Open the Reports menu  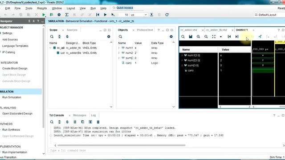pos(42,8)
